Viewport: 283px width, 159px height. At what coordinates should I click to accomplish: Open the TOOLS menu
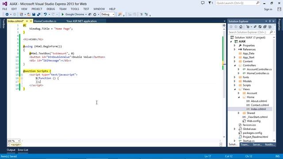(x=75, y=9)
